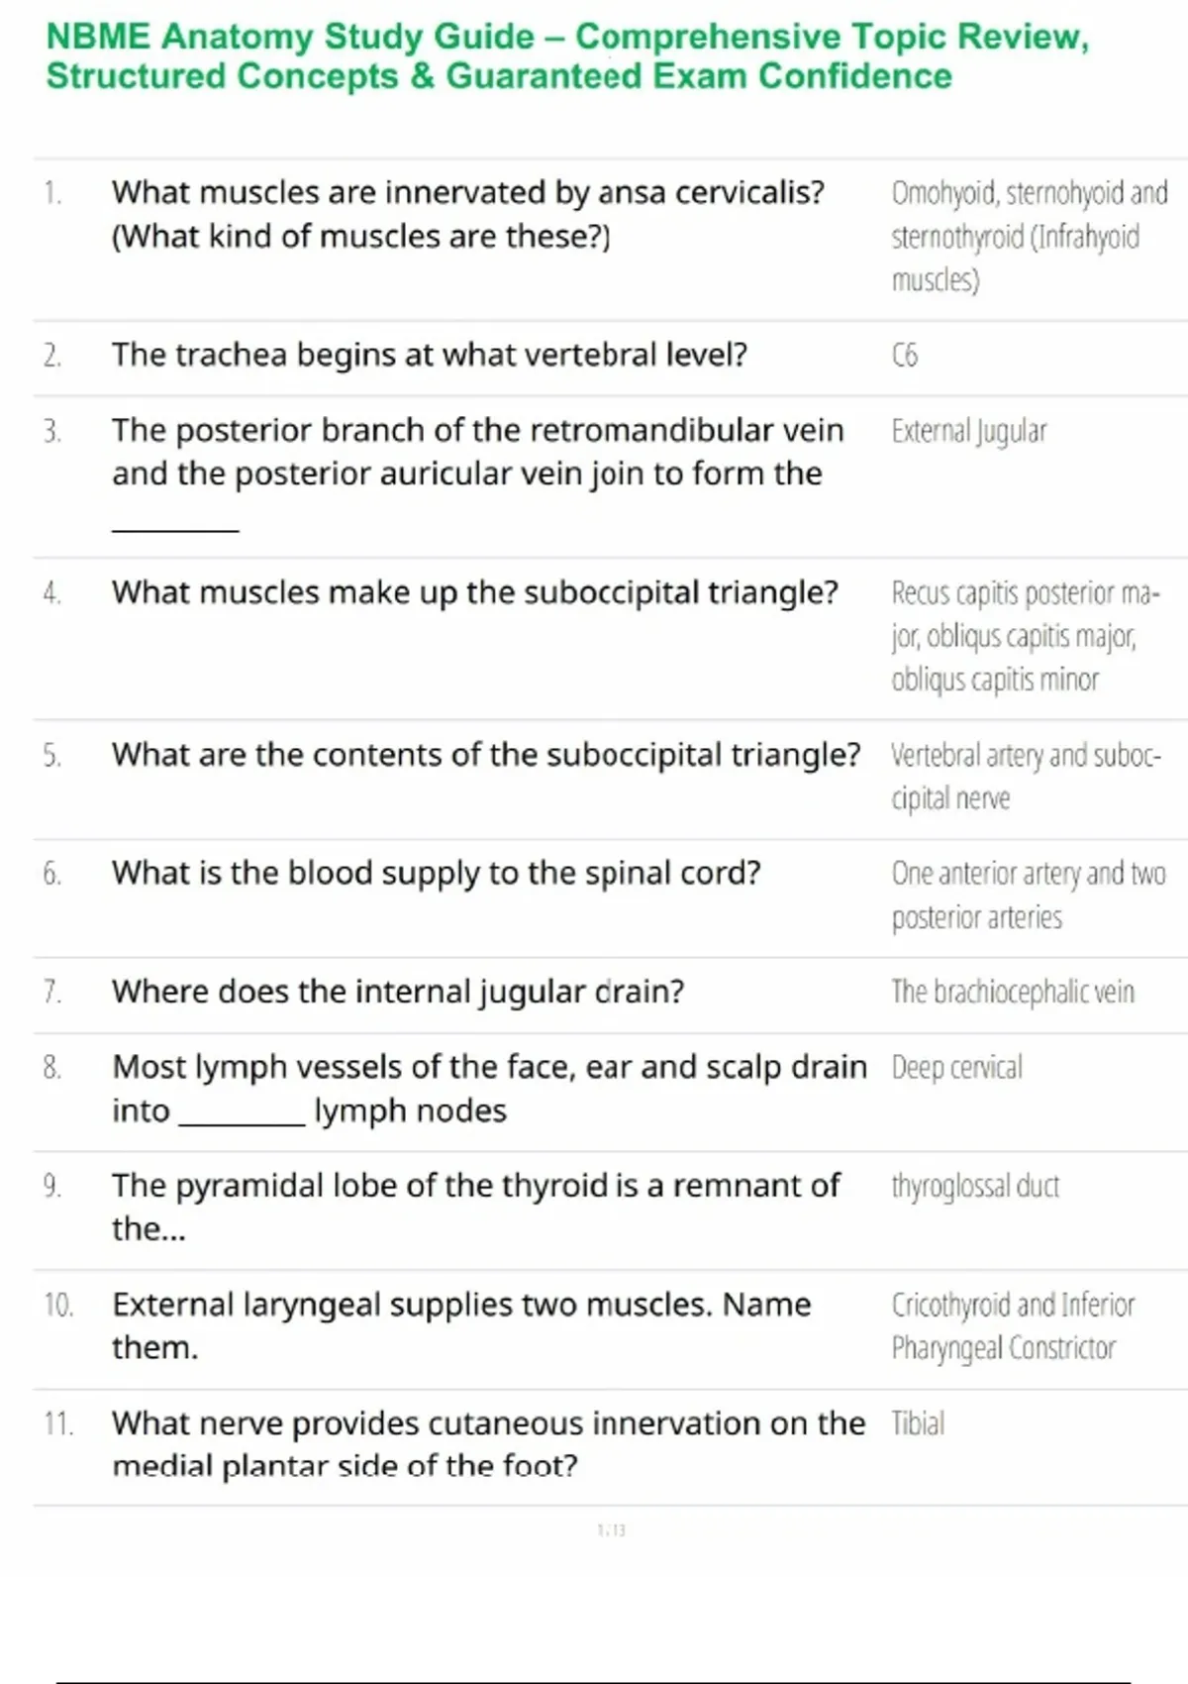Click the suboccipital triangle contents question
The height and width of the screenshot is (1684, 1188).
tap(486, 755)
